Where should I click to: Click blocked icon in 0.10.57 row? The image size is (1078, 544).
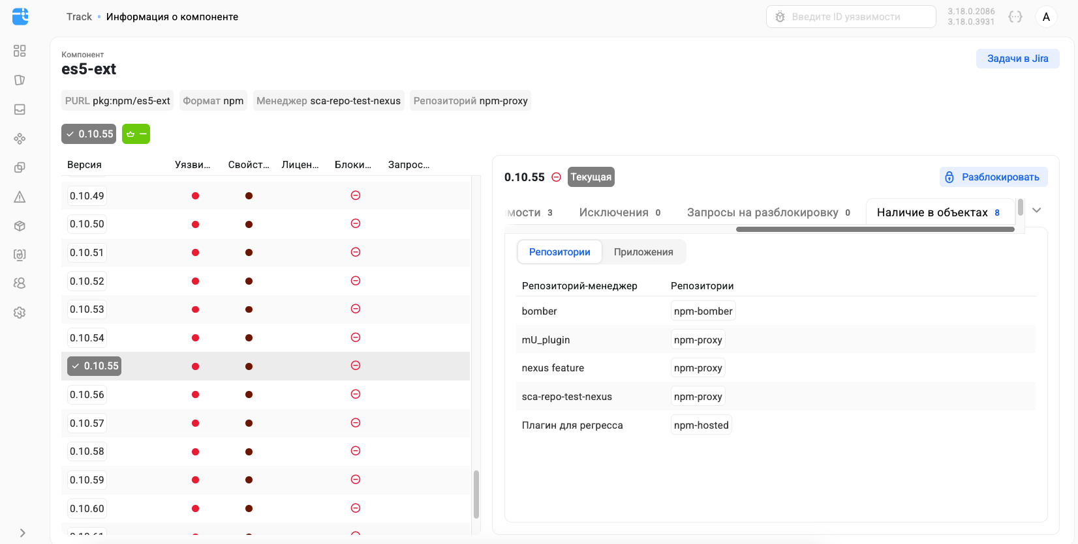pyautogui.click(x=356, y=423)
